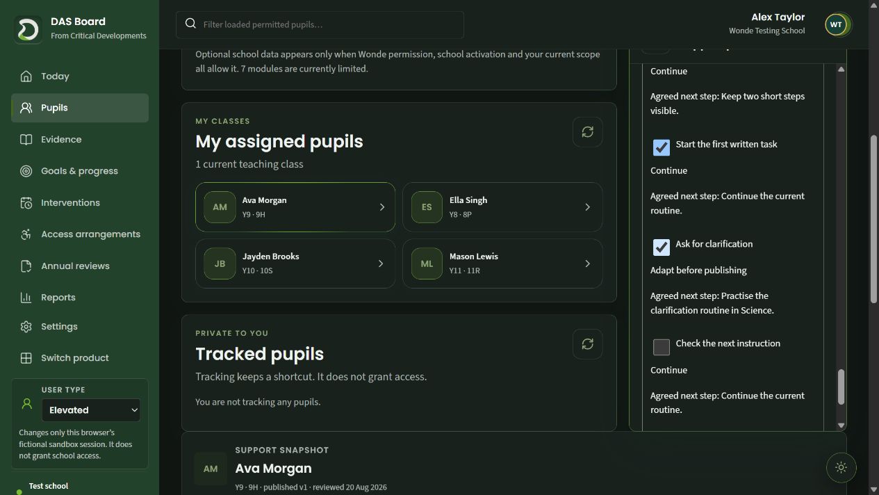Click the ES avatar for Ella Singh

[x=427, y=207]
